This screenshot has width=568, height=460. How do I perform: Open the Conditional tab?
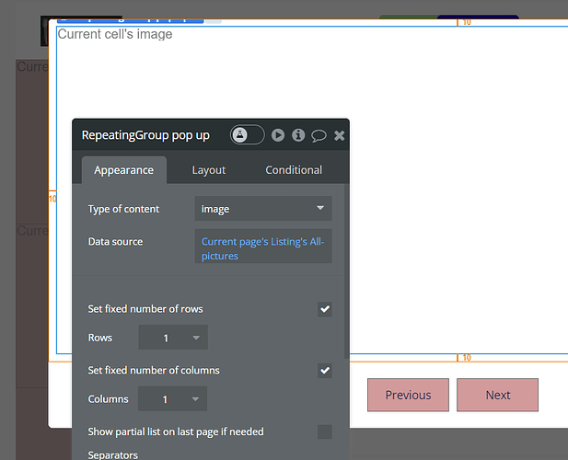pyautogui.click(x=294, y=170)
